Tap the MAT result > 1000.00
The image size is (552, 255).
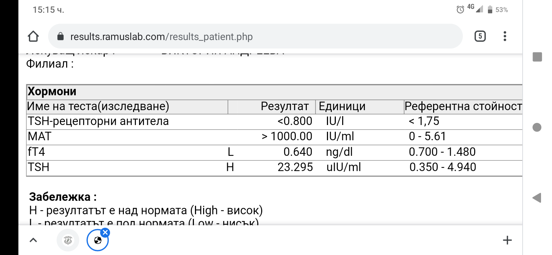click(287, 137)
